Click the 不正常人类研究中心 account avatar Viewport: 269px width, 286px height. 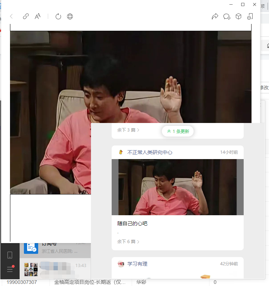click(121, 152)
